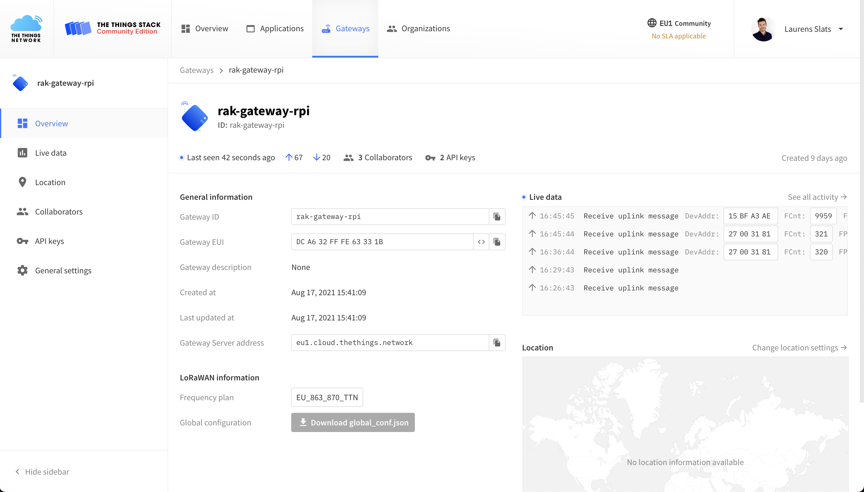Click DevAddr value 15 BF A3 AE
The width and height of the screenshot is (864, 492).
[x=751, y=216]
